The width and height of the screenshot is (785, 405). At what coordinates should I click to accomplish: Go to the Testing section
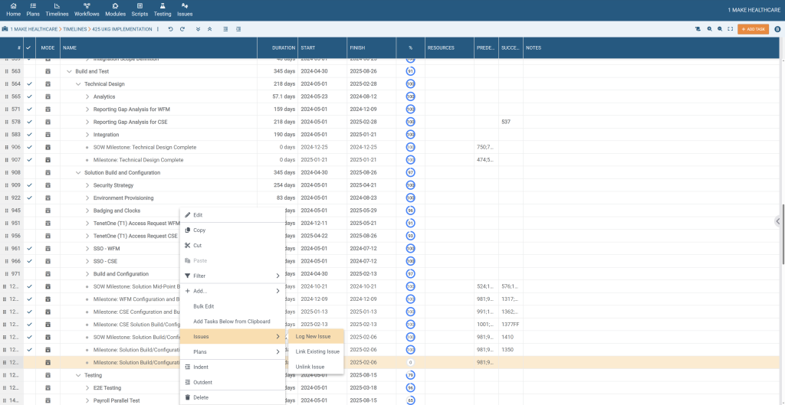tap(162, 9)
